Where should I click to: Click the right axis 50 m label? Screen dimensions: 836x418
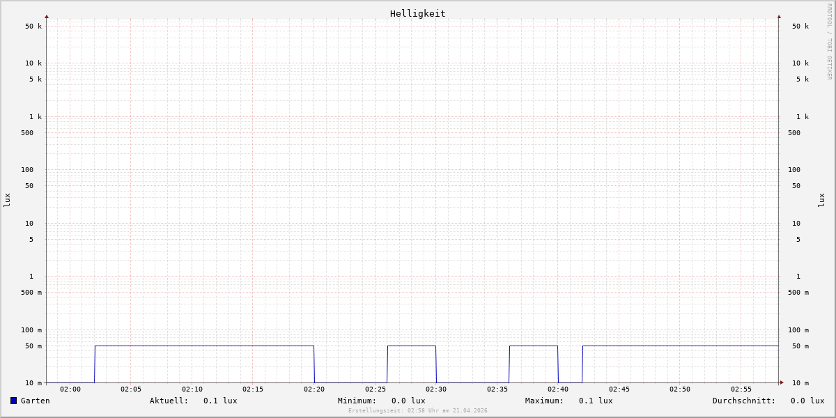pyautogui.click(x=800, y=346)
